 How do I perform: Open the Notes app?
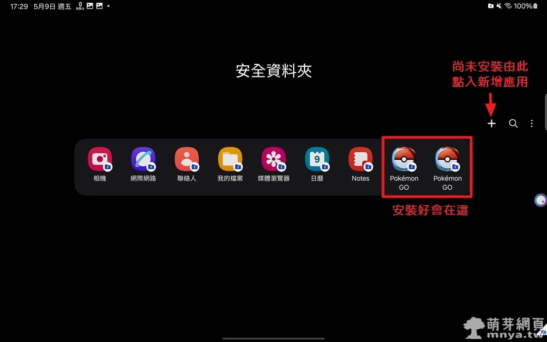pyautogui.click(x=361, y=159)
